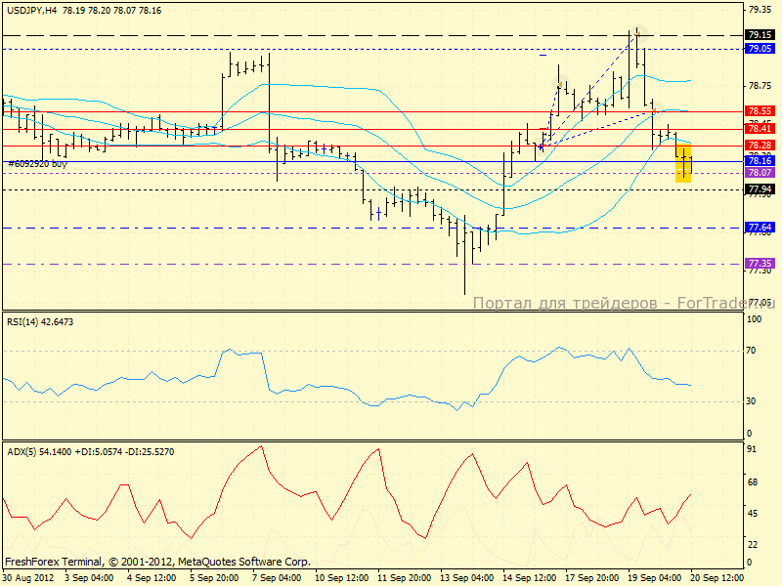Click the 14 Sep 12:00 time axis label
Image resolution: width=782 pixels, height=586 pixels.
pyautogui.click(x=532, y=577)
